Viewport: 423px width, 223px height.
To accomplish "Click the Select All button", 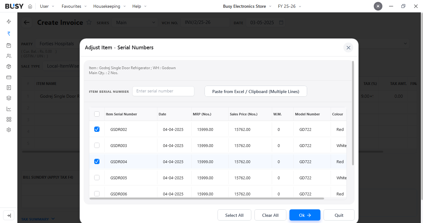I will point(234,215).
